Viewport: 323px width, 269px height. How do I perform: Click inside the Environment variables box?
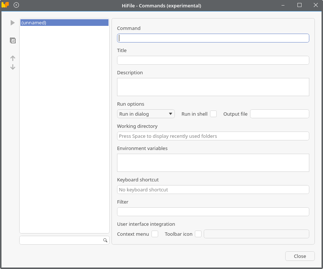click(213, 163)
